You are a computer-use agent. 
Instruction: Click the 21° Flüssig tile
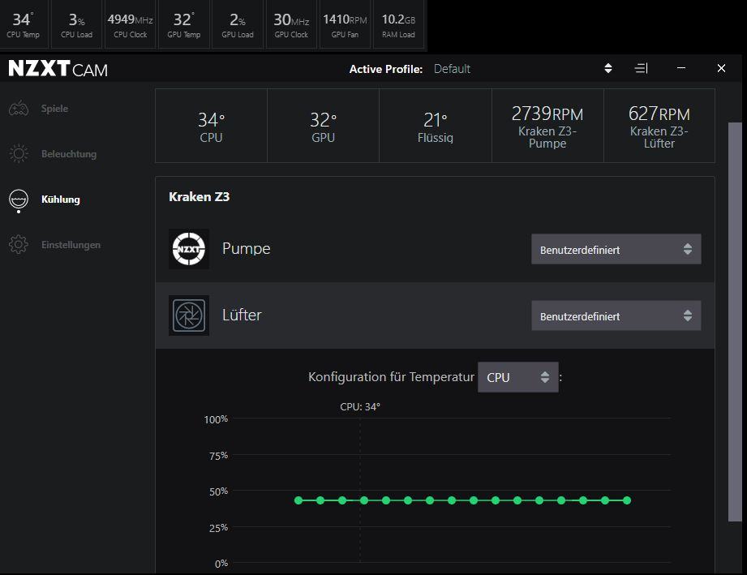pos(436,126)
